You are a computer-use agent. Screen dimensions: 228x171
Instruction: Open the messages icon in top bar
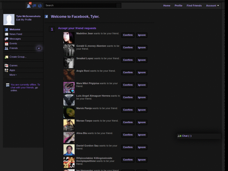coord(34,6)
